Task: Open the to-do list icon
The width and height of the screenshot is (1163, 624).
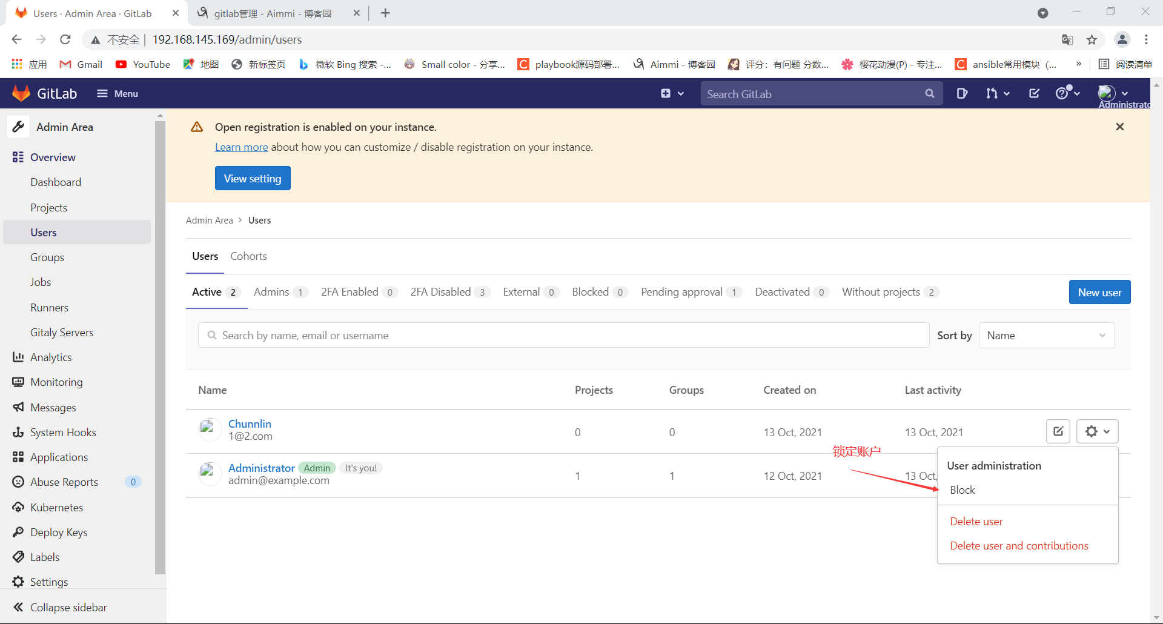Action: [x=1034, y=93]
